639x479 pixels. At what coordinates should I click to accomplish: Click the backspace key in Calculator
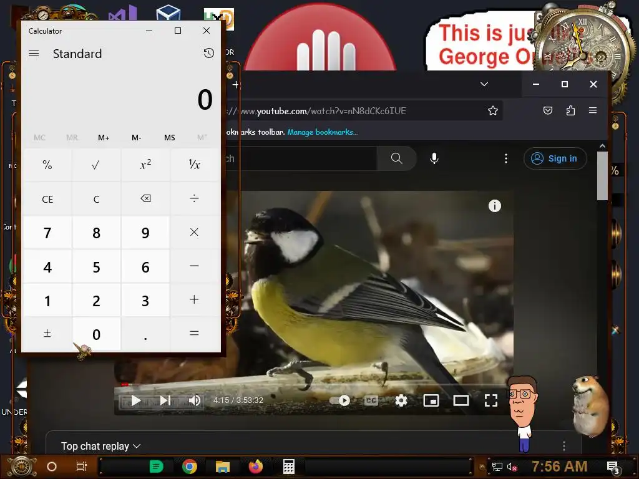point(145,199)
